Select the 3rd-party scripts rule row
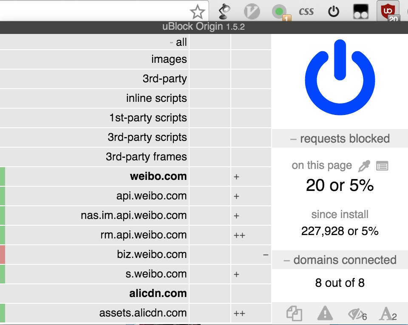408x325 pixels. (x=147, y=137)
